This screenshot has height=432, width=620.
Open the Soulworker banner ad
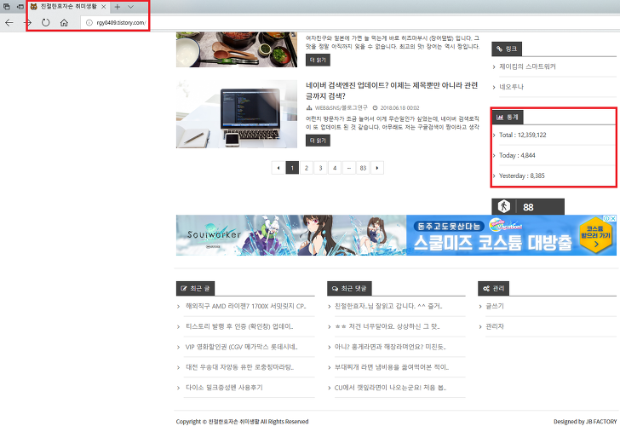396,235
